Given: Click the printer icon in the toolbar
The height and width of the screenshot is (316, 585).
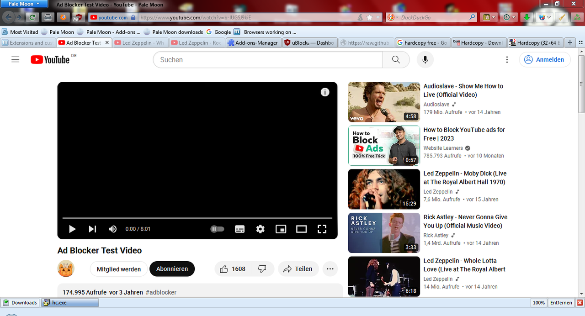Looking at the screenshot, I should tap(47, 17).
